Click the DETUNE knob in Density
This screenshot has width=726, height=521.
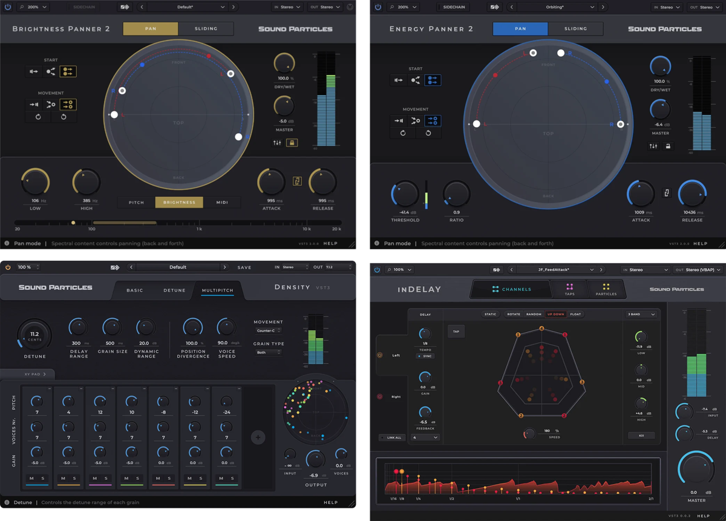pyautogui.click(x=34, y=334)
